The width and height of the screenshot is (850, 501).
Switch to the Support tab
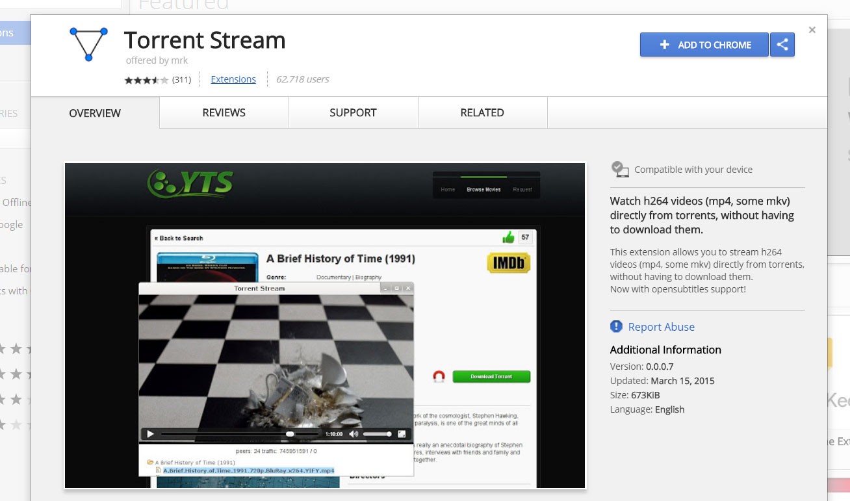pos(353,113)
